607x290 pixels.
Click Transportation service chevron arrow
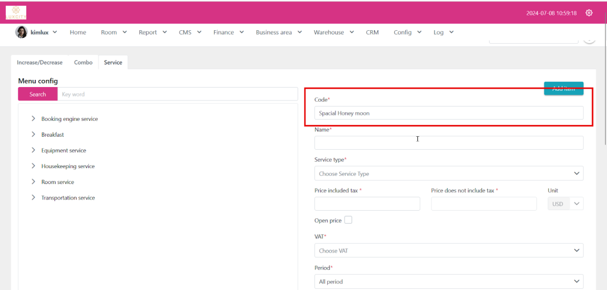tap(33, 198)
